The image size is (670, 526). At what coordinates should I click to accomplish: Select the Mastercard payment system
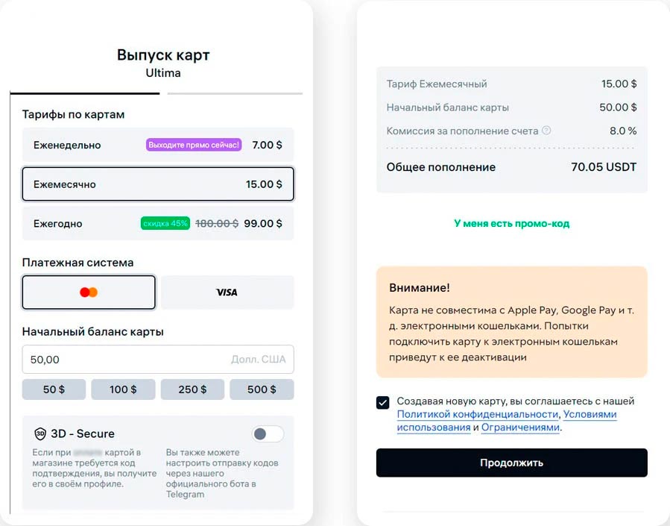tap(89, 292)
